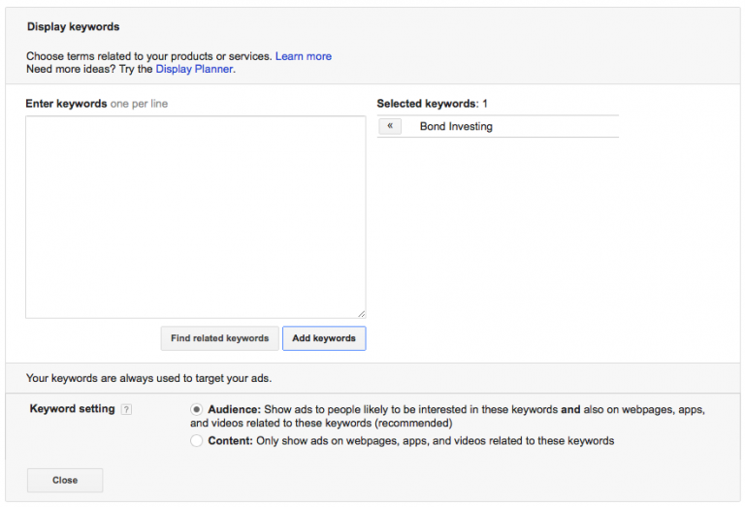This screenshot has width=745, height=507.
Task: Click the Keyword setting label text
Action: 73,409
